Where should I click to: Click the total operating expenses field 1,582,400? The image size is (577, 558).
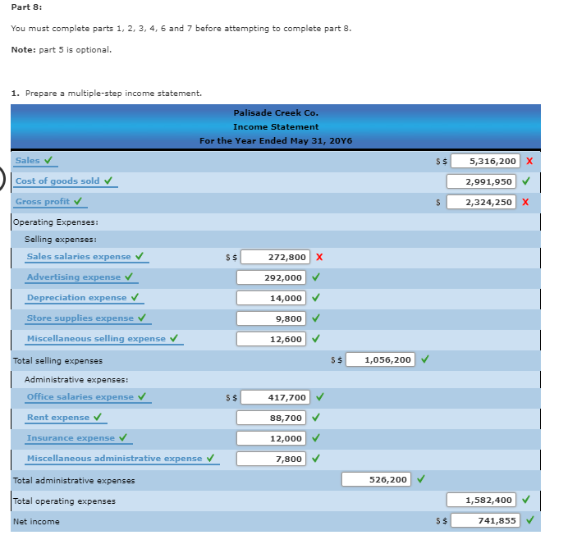(x=481, y=501)
